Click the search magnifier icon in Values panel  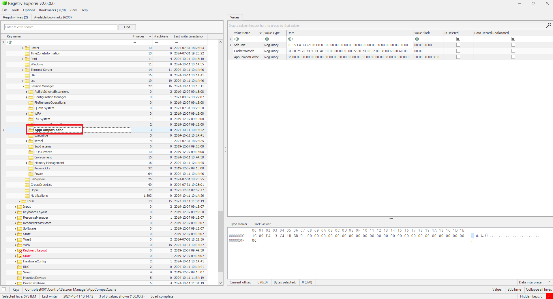548,25
